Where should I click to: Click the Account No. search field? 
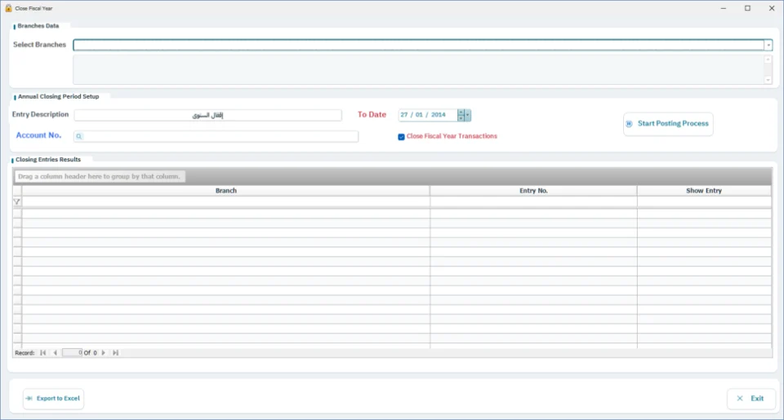pyautogui.click(x=216, y=136)
